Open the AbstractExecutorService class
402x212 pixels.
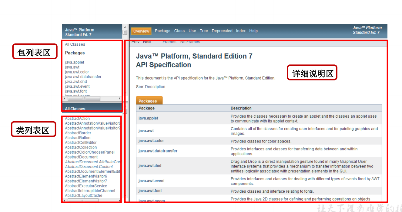86,186
